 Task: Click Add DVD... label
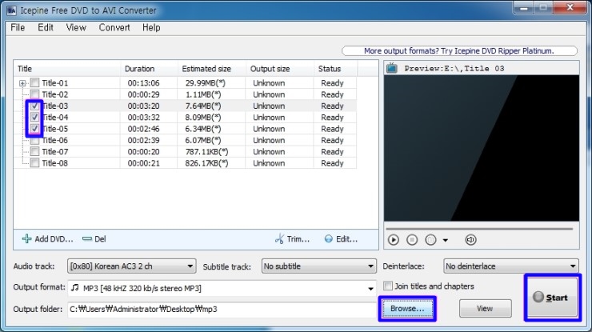click(54, 238)
